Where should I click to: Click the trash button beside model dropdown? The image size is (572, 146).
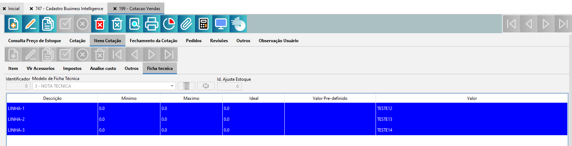[x=186, y=86]
